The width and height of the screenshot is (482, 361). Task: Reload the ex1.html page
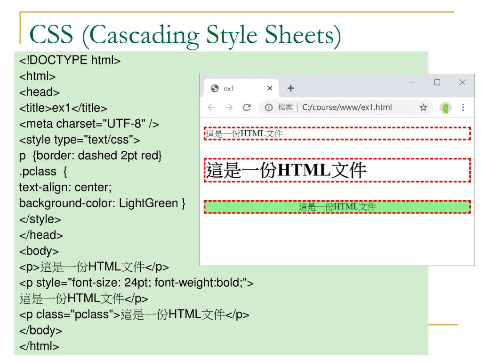pyautogui.click(x=247, y=108)
